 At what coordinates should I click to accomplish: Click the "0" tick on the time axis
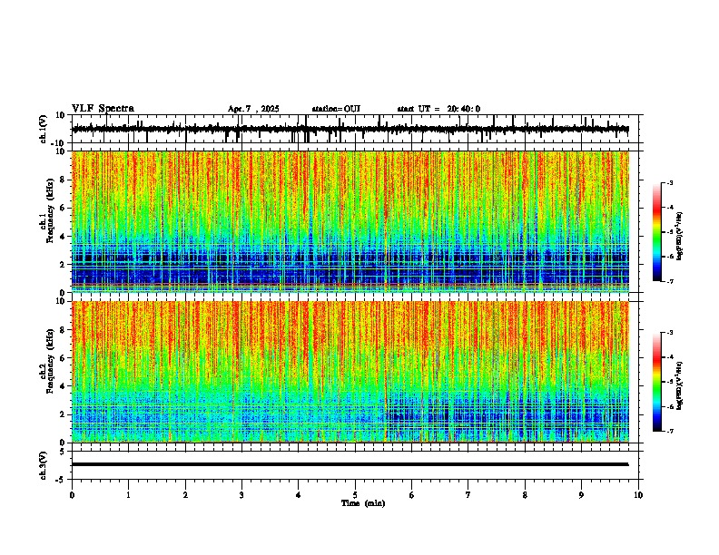(72, 495)
